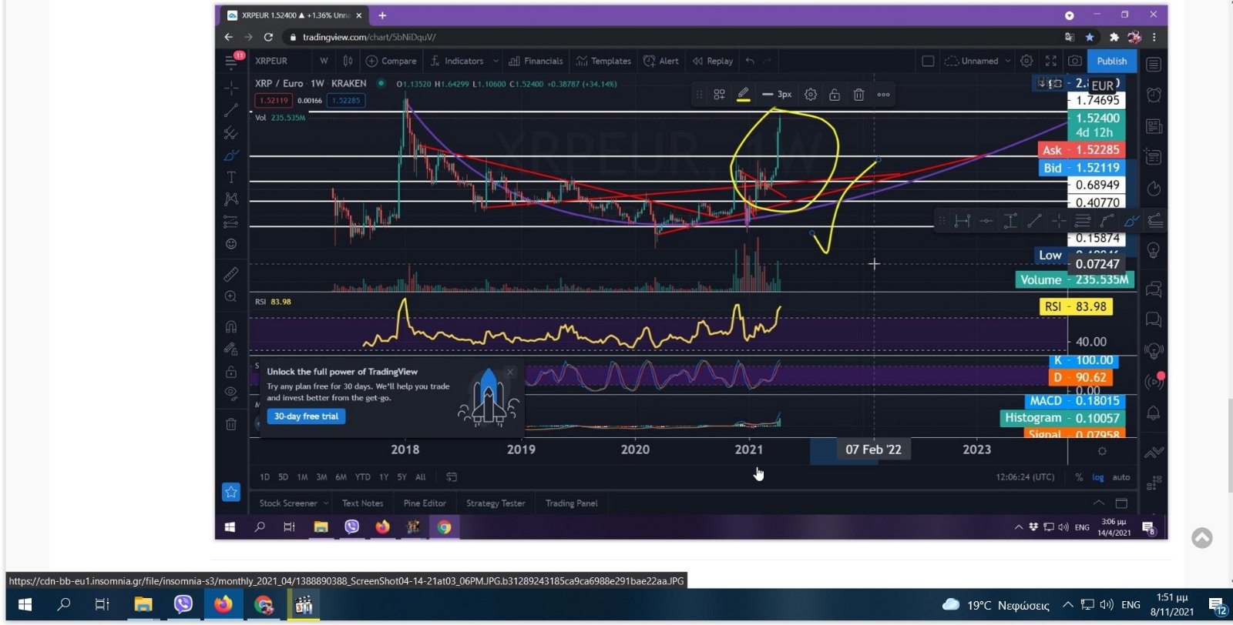1233x625 pixels.
Task: Click the 30-day free trial button
Action: pos(306,416)
